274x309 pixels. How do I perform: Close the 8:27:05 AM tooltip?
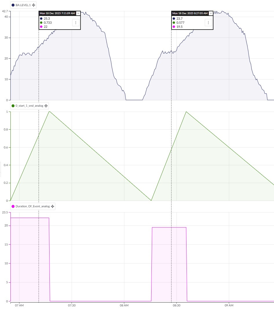coord(211,13)
